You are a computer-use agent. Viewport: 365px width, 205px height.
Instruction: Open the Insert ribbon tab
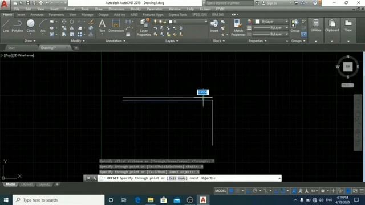tap(21, 15)
